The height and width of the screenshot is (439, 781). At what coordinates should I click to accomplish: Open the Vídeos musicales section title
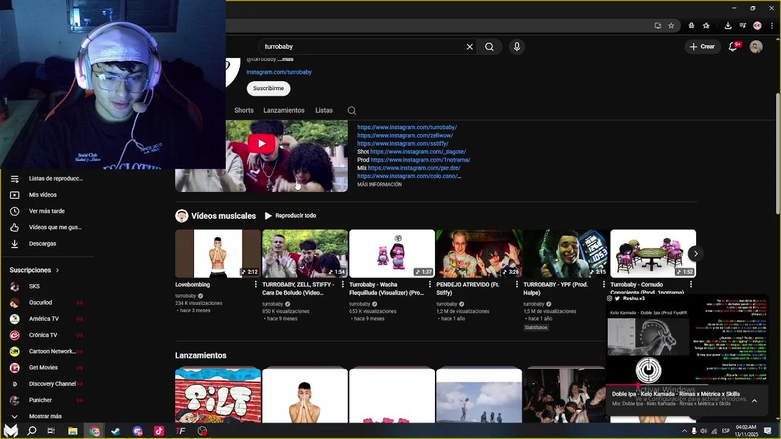coord(223,216)
